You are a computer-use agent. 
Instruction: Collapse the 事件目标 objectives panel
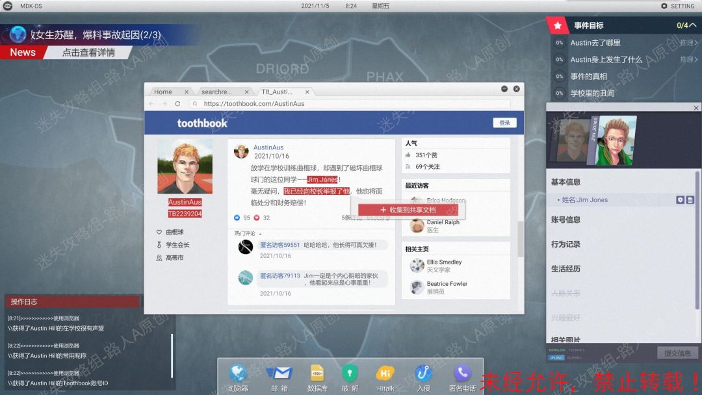pos(693,25)
